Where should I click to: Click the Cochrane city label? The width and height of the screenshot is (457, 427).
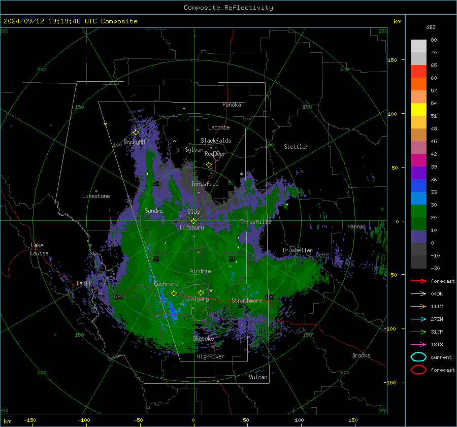click(x=166, y=284)
